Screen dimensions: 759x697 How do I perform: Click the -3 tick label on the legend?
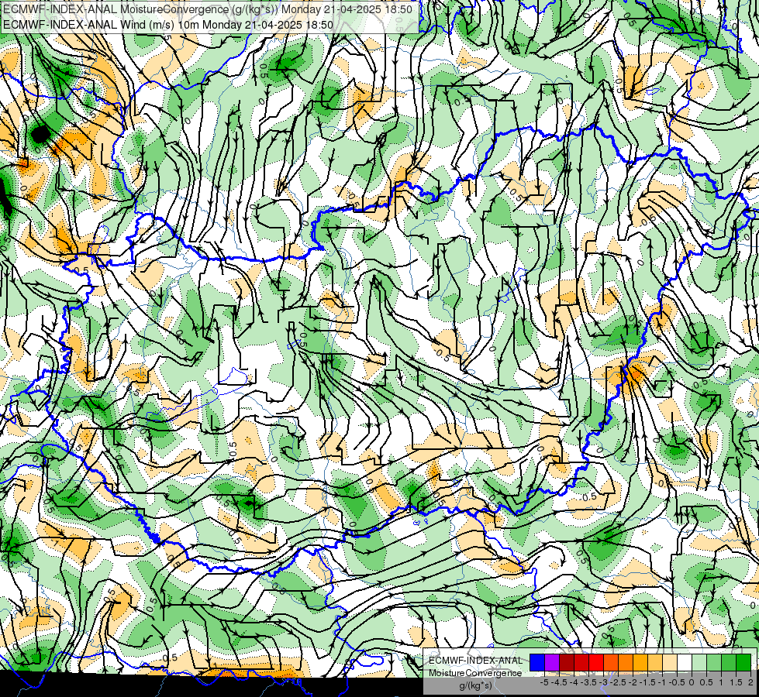[x=604, y=682]
